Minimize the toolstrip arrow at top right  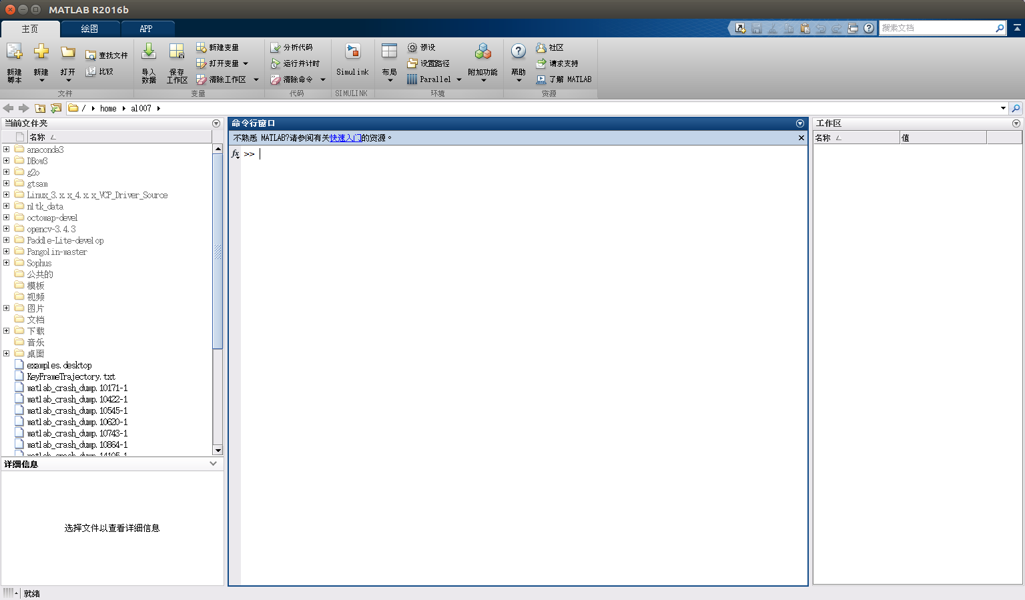tap(1017, 28)
